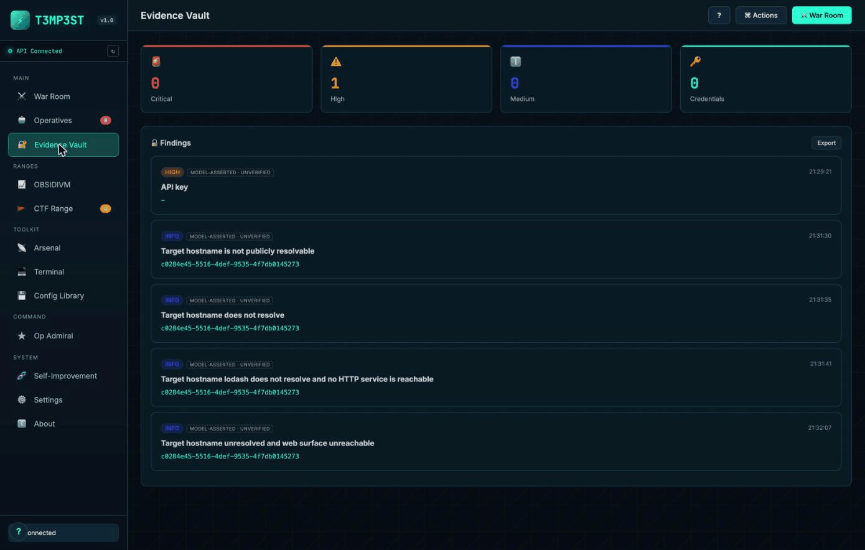This screenshot has height=550, width=865.
Task: Click the Op Admiral star icon
Action: pos(22,336)
